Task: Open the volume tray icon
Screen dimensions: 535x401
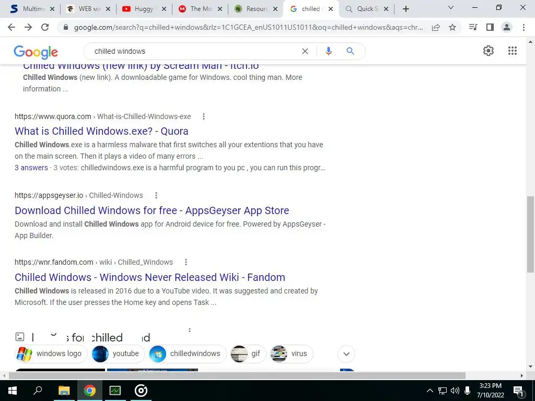Action: [455, 391]
